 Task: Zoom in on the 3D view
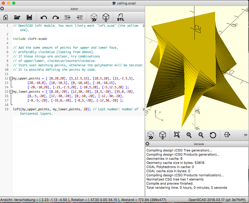click(189, 135)
